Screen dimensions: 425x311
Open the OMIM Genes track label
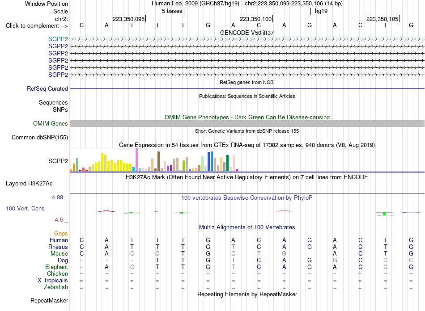click(x=50, y=123)
